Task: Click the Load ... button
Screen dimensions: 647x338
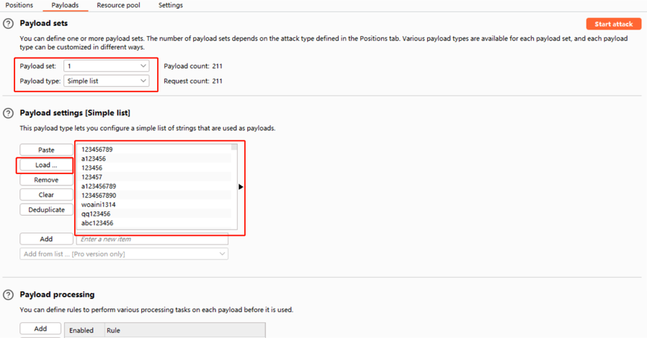Action: click(46, 165)
